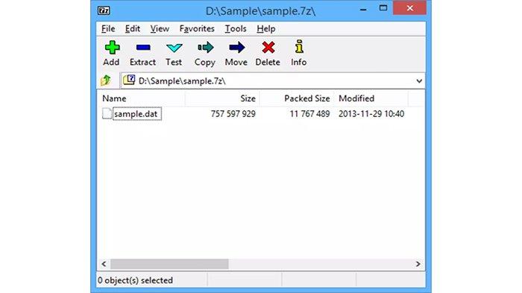Click the green Add plus icon
The width and height of the screenshot is (522, 293).
[112, 48]
